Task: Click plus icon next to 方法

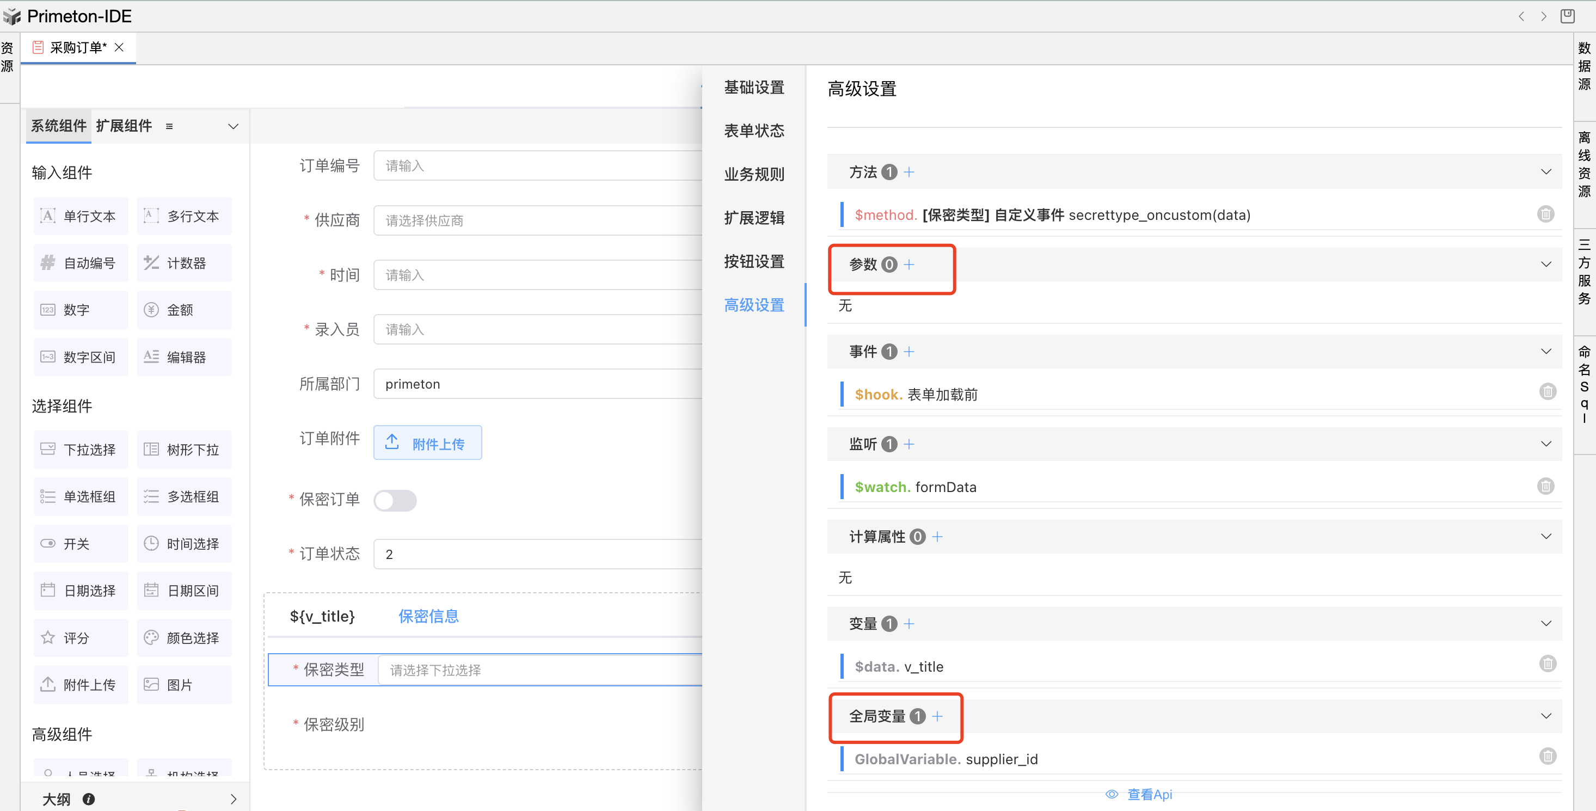Action: click(x=909, y=172)
